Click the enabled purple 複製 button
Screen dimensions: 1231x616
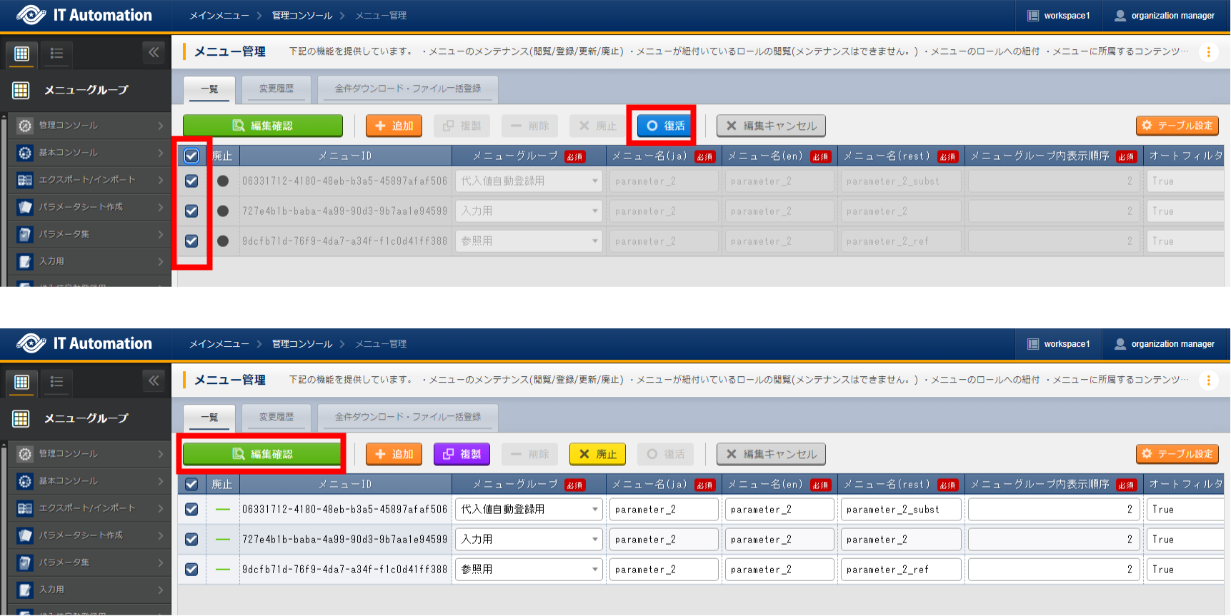(x=462, y=454)
